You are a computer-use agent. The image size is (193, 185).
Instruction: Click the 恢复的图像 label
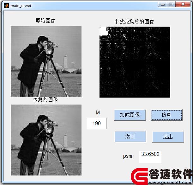[45, 99]
